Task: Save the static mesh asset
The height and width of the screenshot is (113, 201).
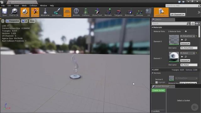Action: pos(4,12)
